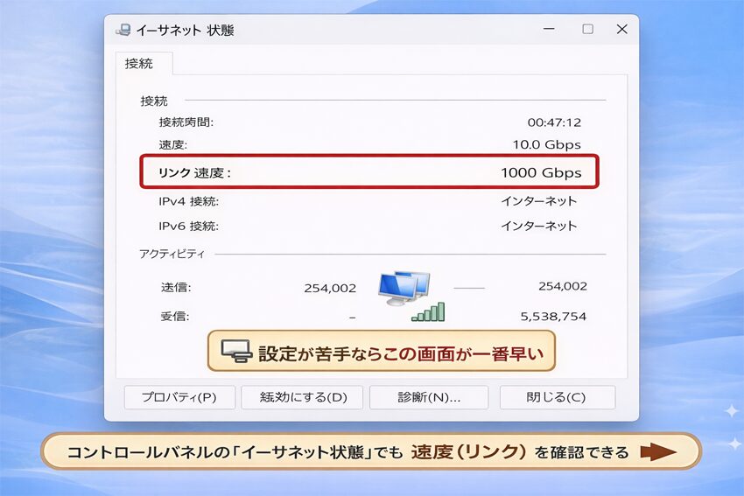The height and width of the screenshot is (496, 744).
Task: Click the 1000 Gbps link speed value
Action: 540,172
